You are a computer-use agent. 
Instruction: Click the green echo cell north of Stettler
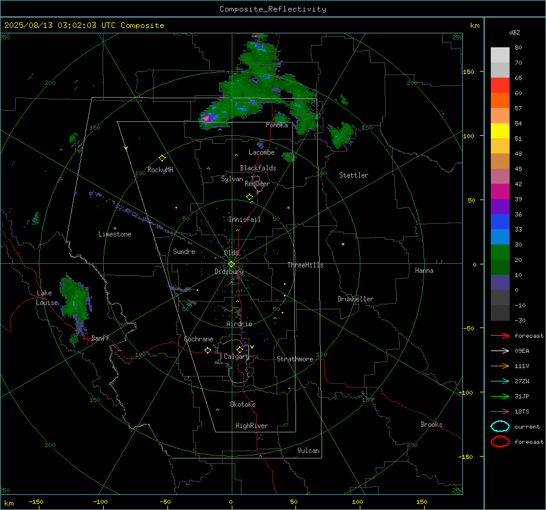point(341,134)
